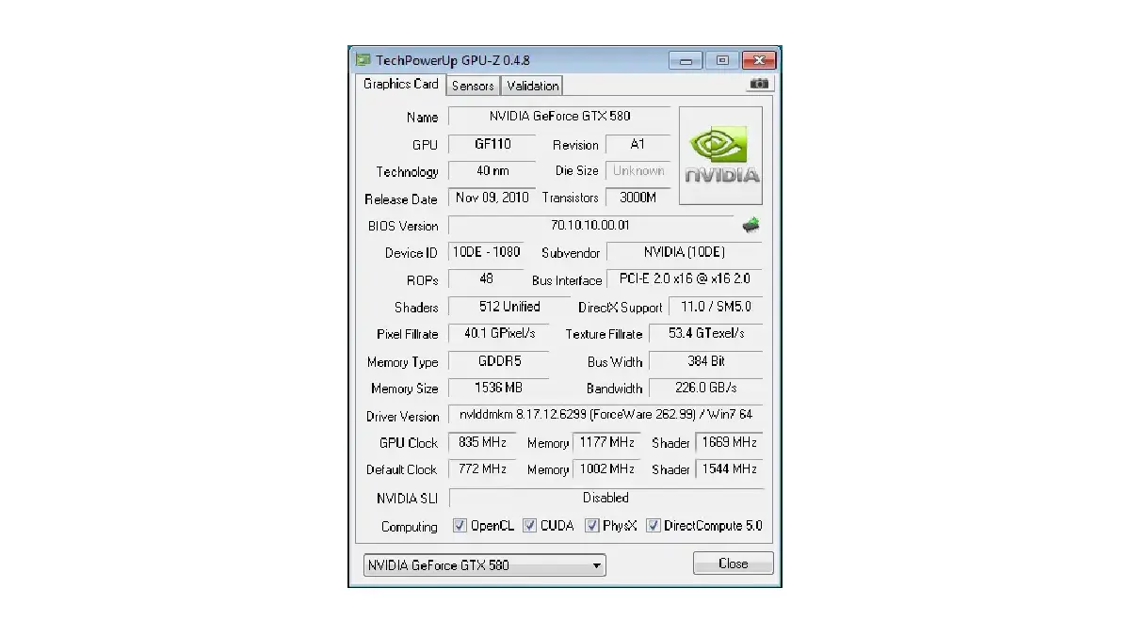The image size is (1130, 635).
Task: Minimize the GPU-Z window
Action: click(686, 60)
